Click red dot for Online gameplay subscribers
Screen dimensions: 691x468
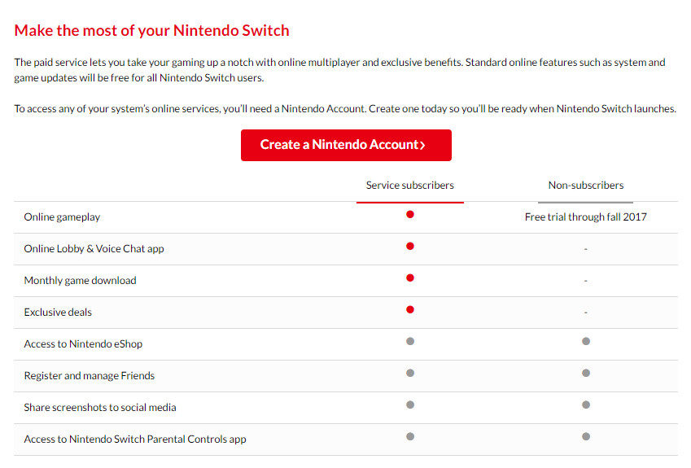point(410,215)
